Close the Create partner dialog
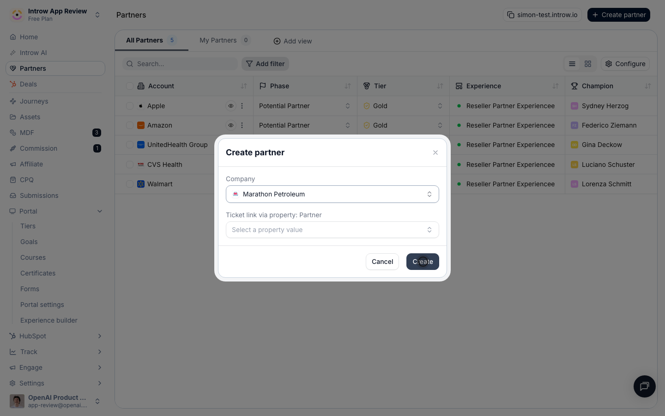 click(435, 153)
